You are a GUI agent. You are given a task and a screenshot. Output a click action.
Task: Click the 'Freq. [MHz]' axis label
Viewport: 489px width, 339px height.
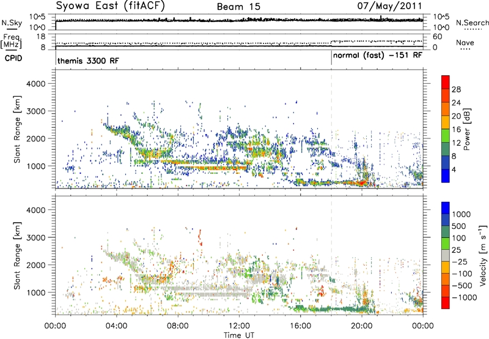tap(12, 41)
